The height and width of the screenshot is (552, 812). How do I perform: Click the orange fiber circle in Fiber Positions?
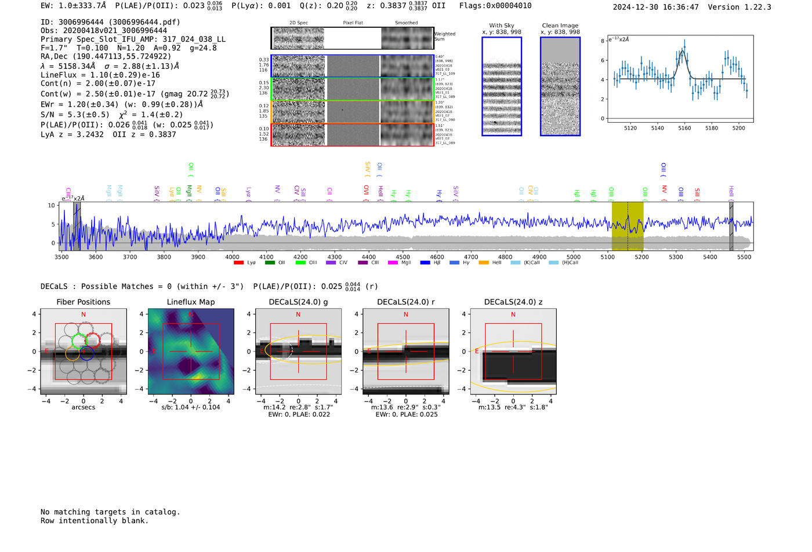[x=72, y=353]
